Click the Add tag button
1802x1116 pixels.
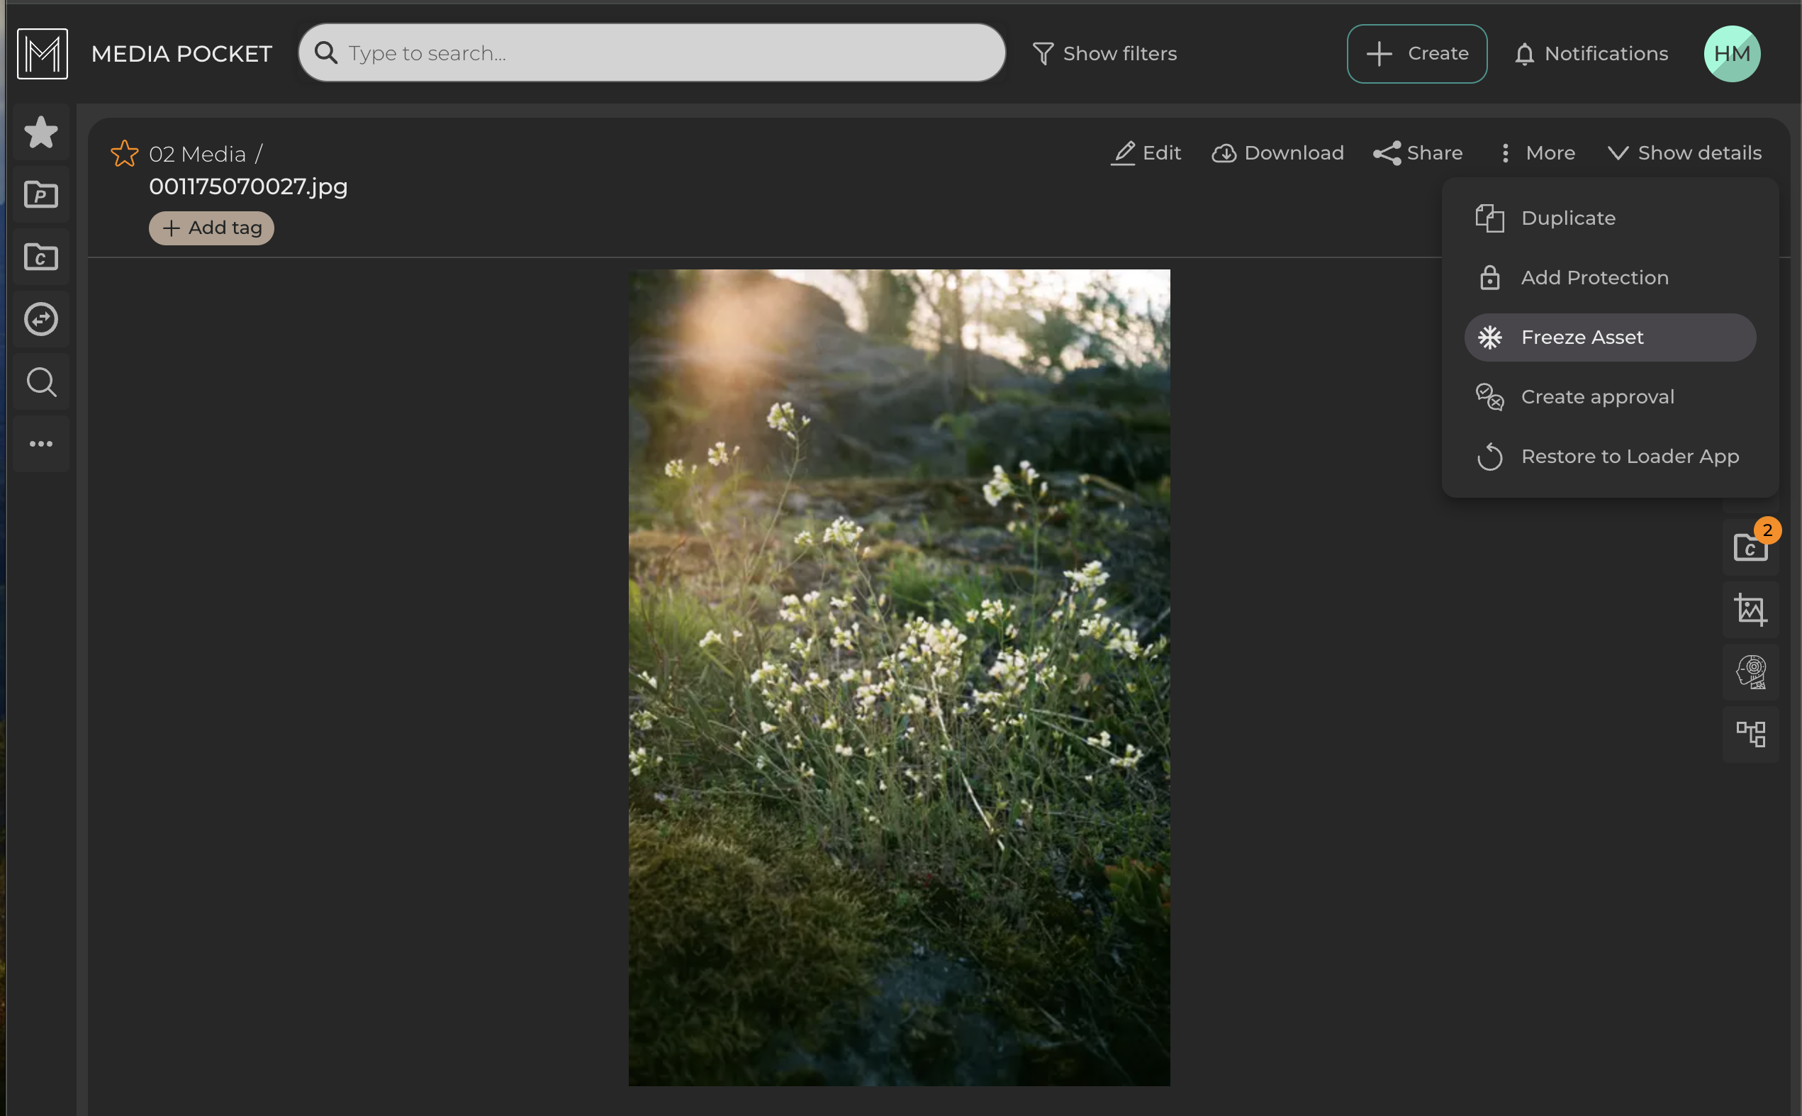coord(212,228)
